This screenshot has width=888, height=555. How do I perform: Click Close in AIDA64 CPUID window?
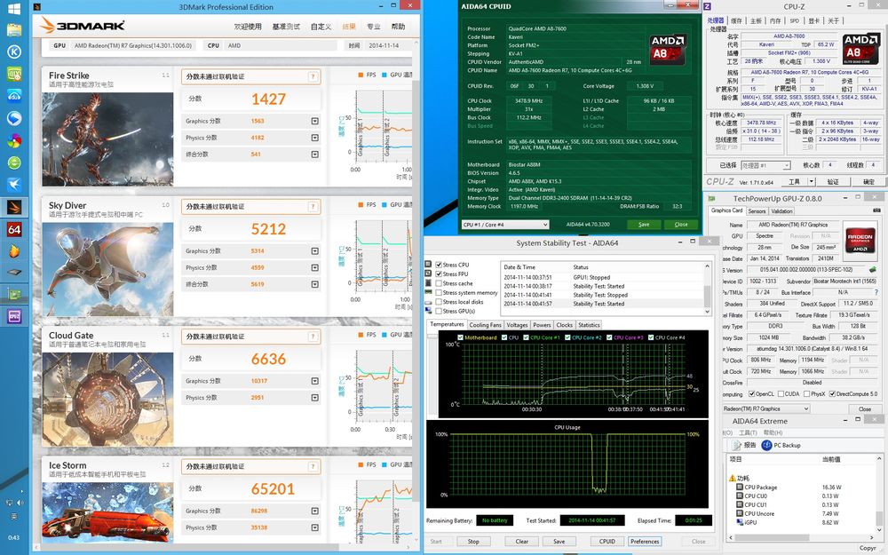681,225
